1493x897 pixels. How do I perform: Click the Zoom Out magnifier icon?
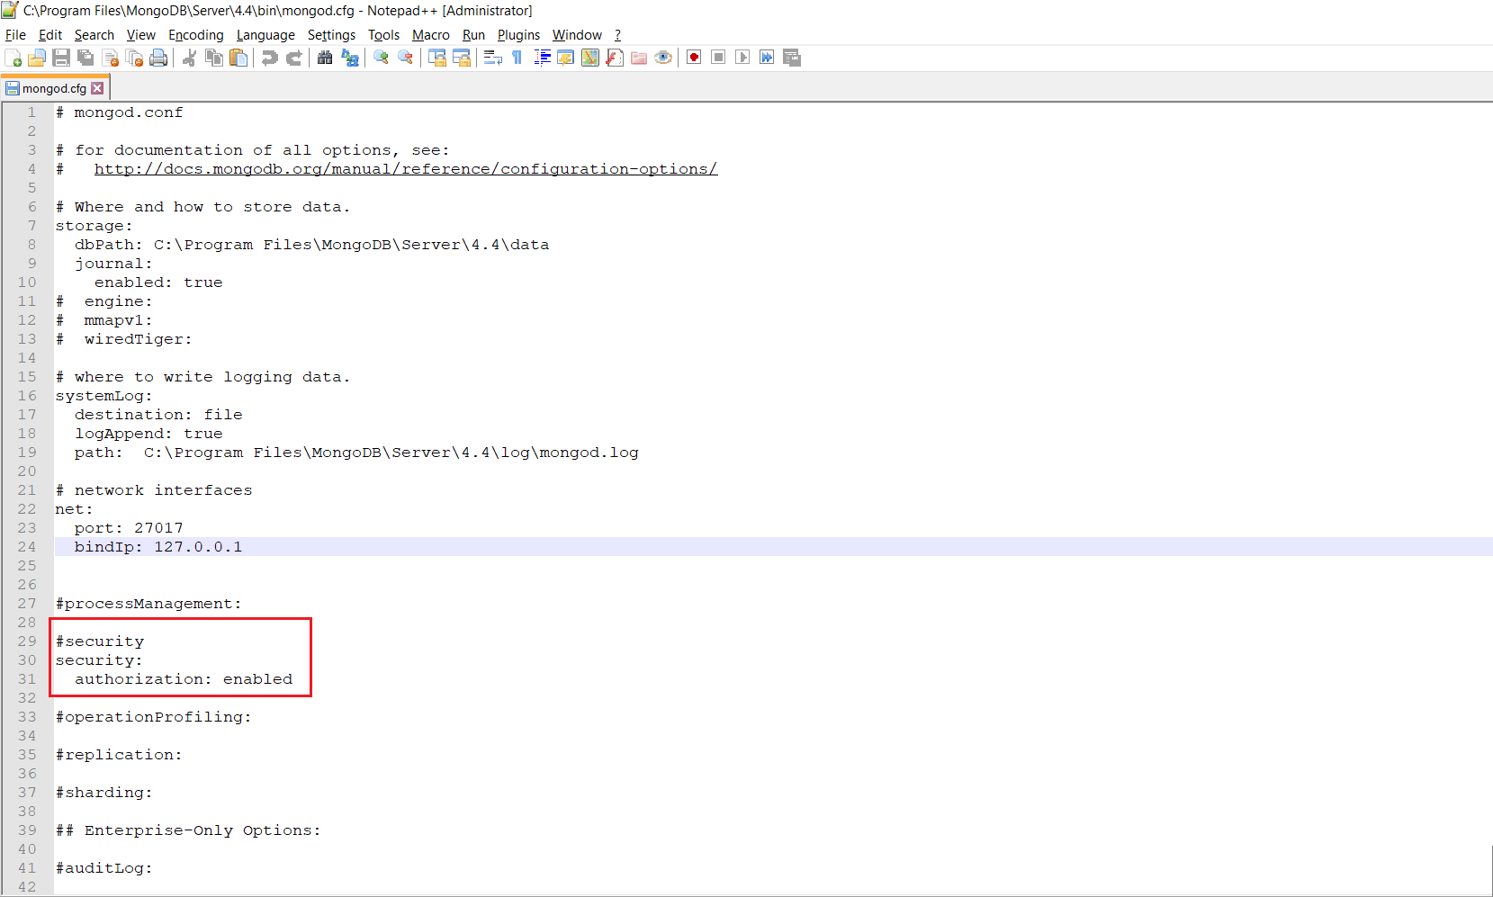tap(406, 58)
